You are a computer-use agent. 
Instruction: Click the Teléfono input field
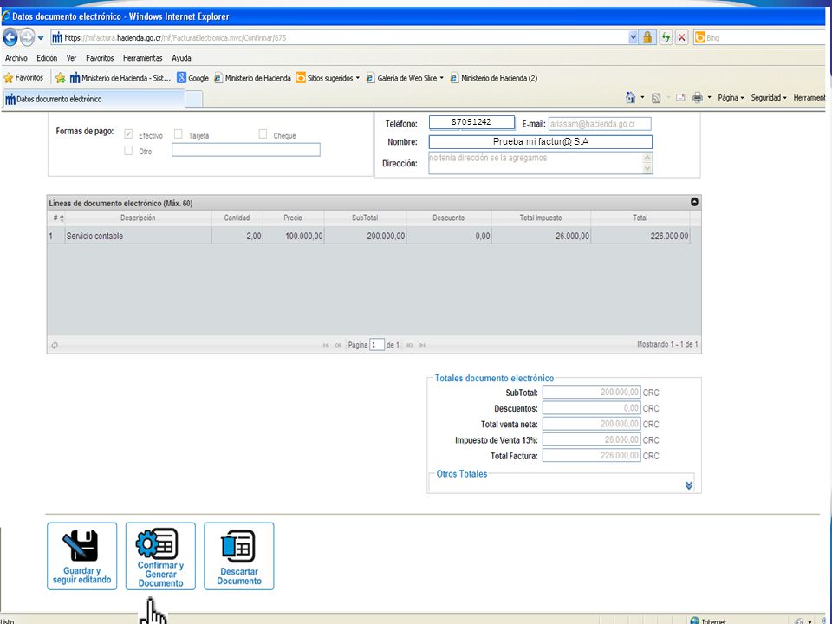tap(471, 122)
